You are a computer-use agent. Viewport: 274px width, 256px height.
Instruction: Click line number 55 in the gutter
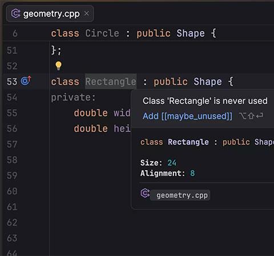click(12, 113)
